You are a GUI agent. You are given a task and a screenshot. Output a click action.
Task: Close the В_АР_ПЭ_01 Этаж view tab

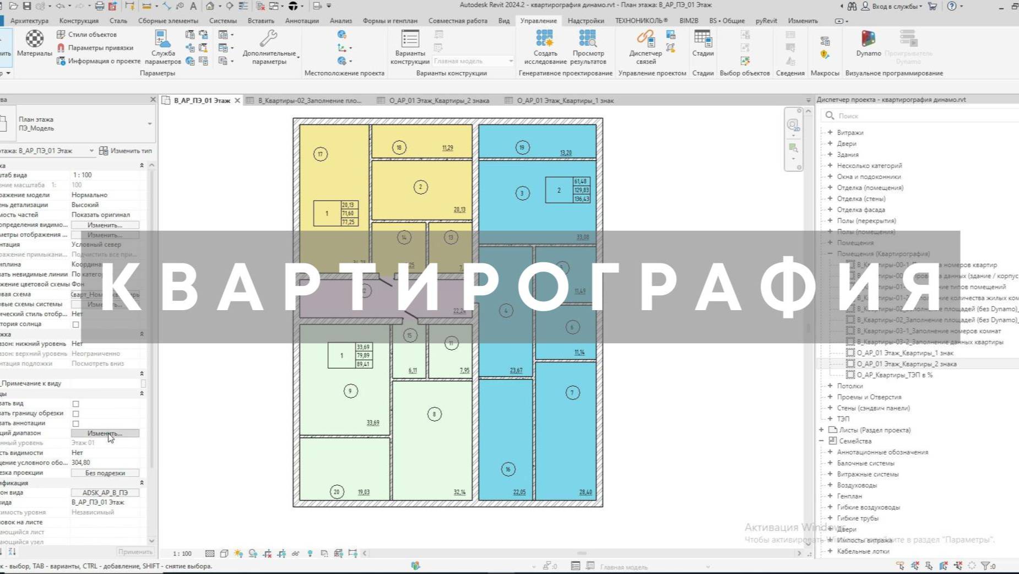pyautogui.click(x=237, y=100)
